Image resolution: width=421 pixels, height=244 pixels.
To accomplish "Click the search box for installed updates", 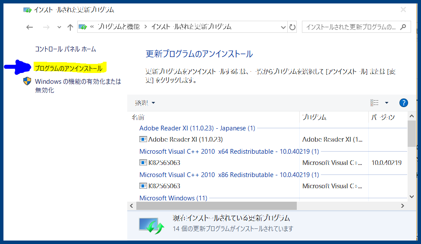I will click(356, 27).
